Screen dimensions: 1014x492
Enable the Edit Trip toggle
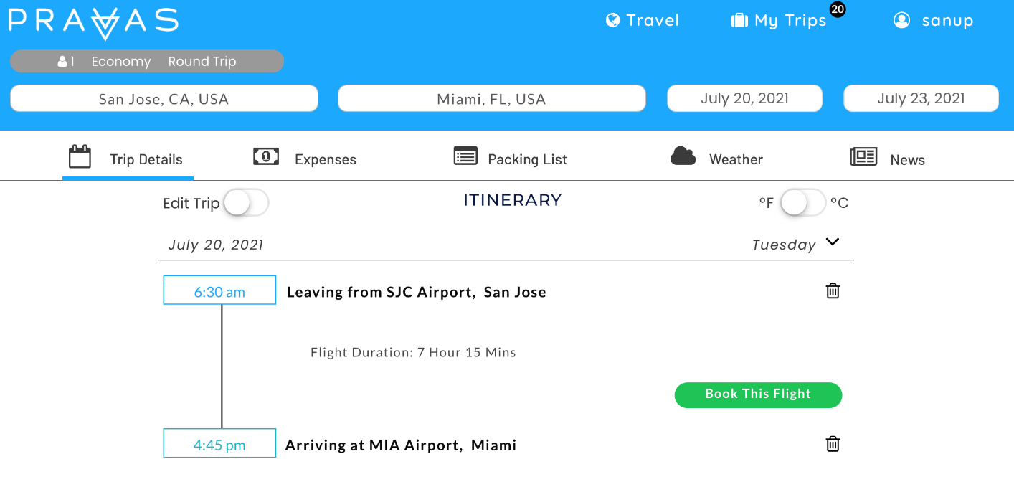pyautogui.click(x=246, y=203)
